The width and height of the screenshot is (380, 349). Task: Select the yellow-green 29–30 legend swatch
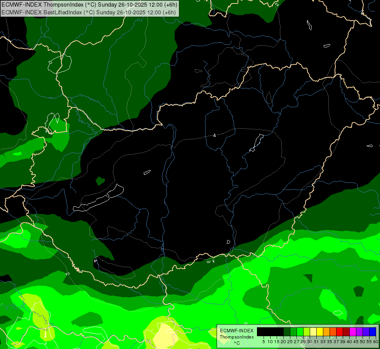307,332
